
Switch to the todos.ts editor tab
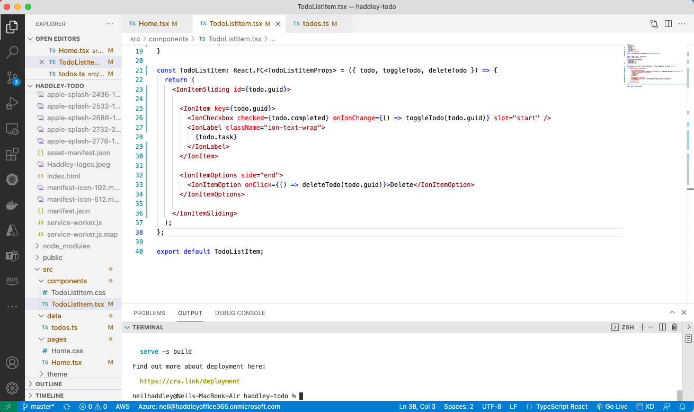point(316,24)
